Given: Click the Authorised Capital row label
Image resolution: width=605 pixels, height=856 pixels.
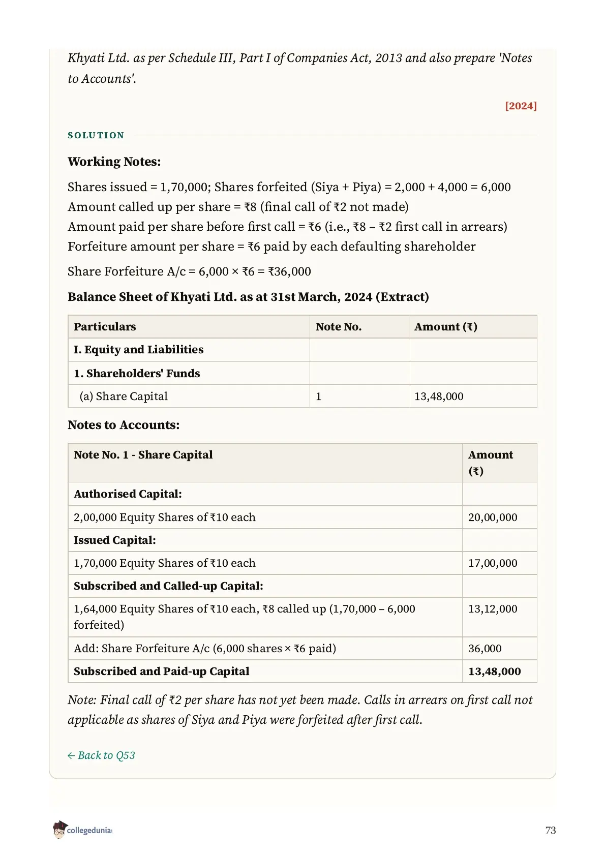Looking at the screenshot, I should pyautogui.click(x=128, y=494).
